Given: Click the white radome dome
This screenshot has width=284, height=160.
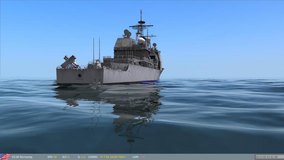Looking at the screenshot, I should [141, 40].
